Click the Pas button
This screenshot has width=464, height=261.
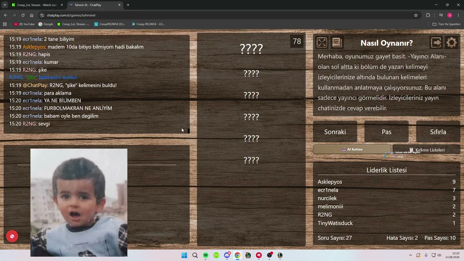coord(386,132)
